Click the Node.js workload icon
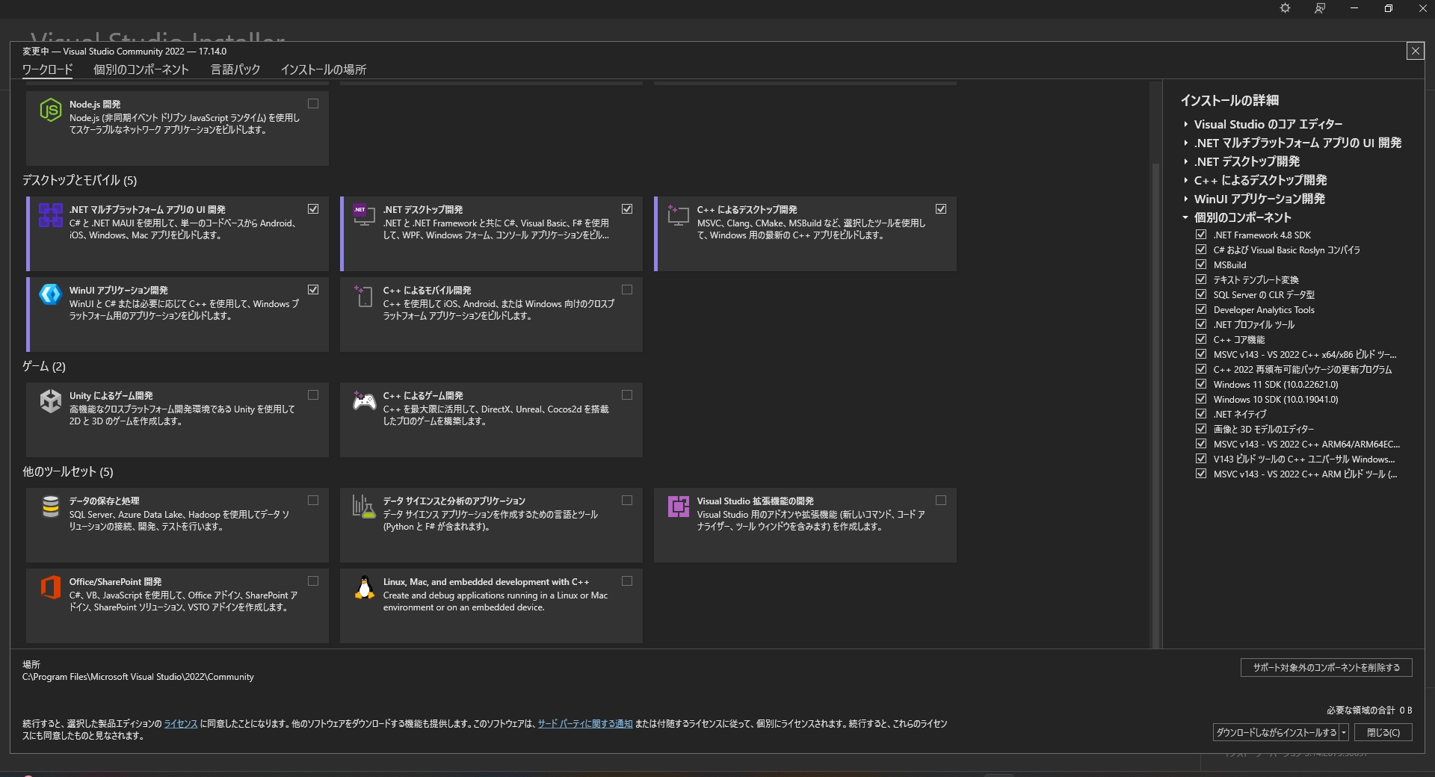 coord(50,111)
